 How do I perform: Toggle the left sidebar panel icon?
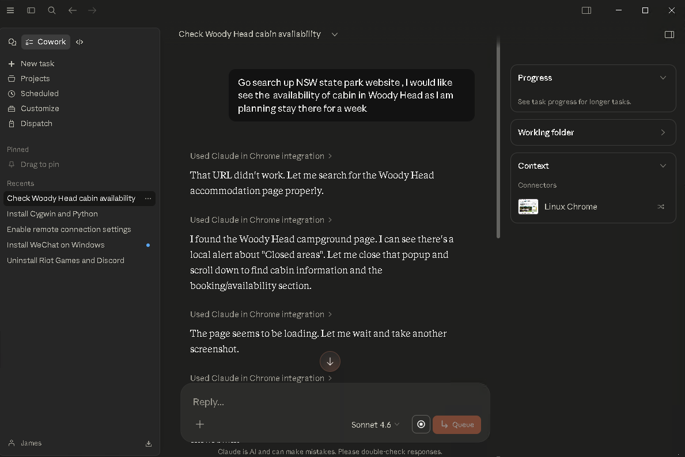click(x=31, y=10)
